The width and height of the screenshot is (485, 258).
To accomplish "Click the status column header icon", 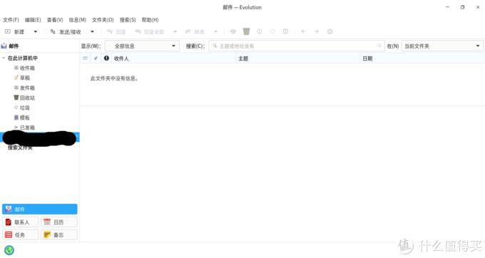I will [85, 58].
